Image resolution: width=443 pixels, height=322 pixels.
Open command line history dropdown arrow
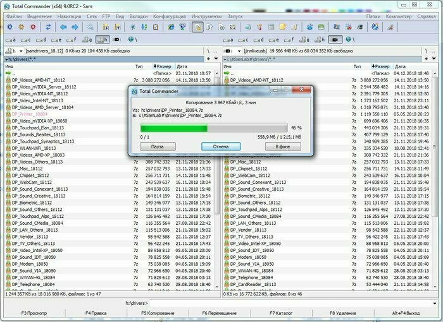pos(435,304)
